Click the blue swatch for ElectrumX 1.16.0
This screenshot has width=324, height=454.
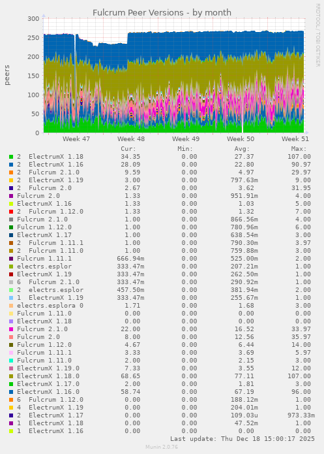pyautogui.click(x=11, y=392)
